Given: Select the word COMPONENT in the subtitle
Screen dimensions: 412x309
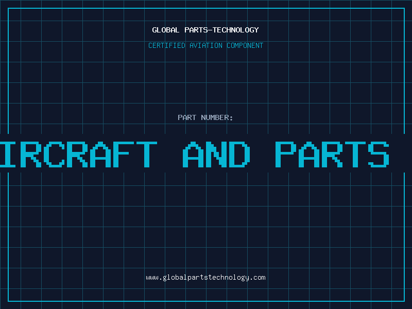Looking at the screenshot, I should [245, 45].
